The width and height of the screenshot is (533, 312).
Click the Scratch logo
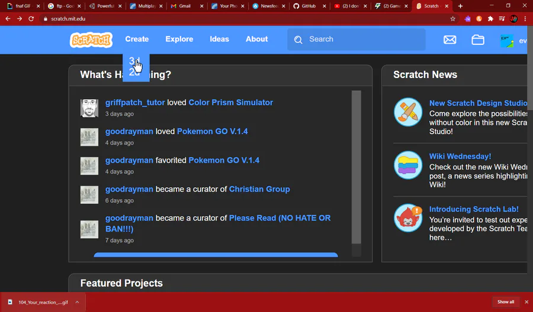pyautogui.click(x=91, y=40)
